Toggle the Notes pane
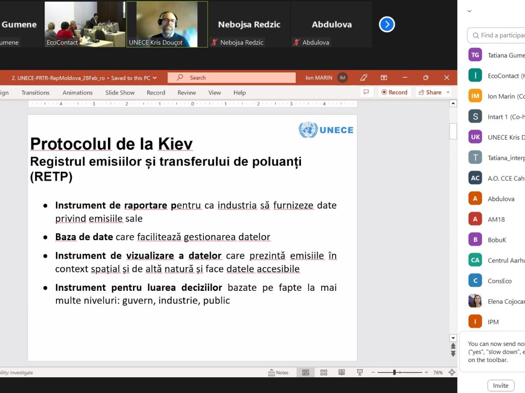Image resolution: width=525 pixels, height=393 pixels. click(278, 372)
